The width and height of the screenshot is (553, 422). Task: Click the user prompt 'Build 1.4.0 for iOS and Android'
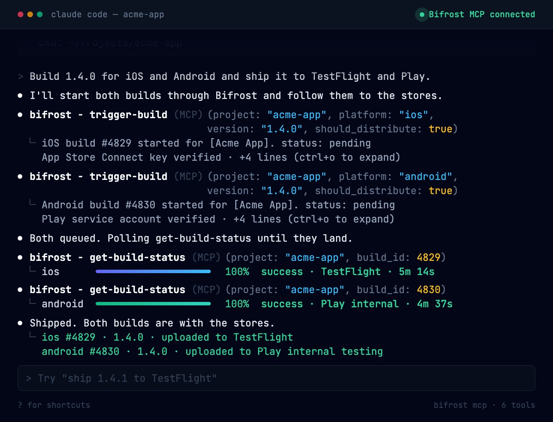(x=230, y=76)
